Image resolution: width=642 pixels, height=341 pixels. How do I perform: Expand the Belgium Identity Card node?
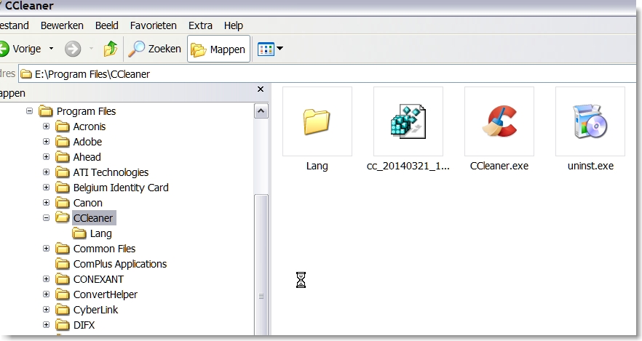pyautogui.click(x=47, y=188)
